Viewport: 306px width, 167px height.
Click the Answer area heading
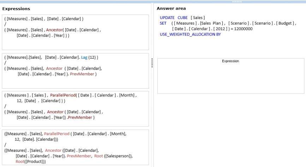(x=171, y=8)
